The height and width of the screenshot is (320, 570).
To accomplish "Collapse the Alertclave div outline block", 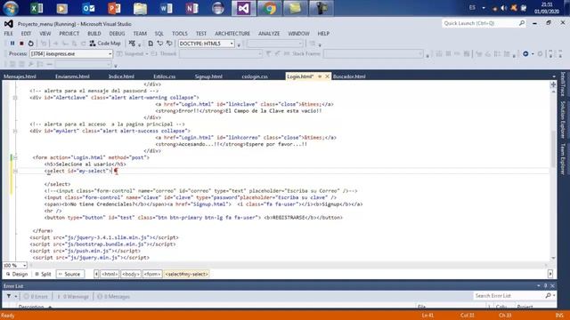I will (x=15, y=98).
